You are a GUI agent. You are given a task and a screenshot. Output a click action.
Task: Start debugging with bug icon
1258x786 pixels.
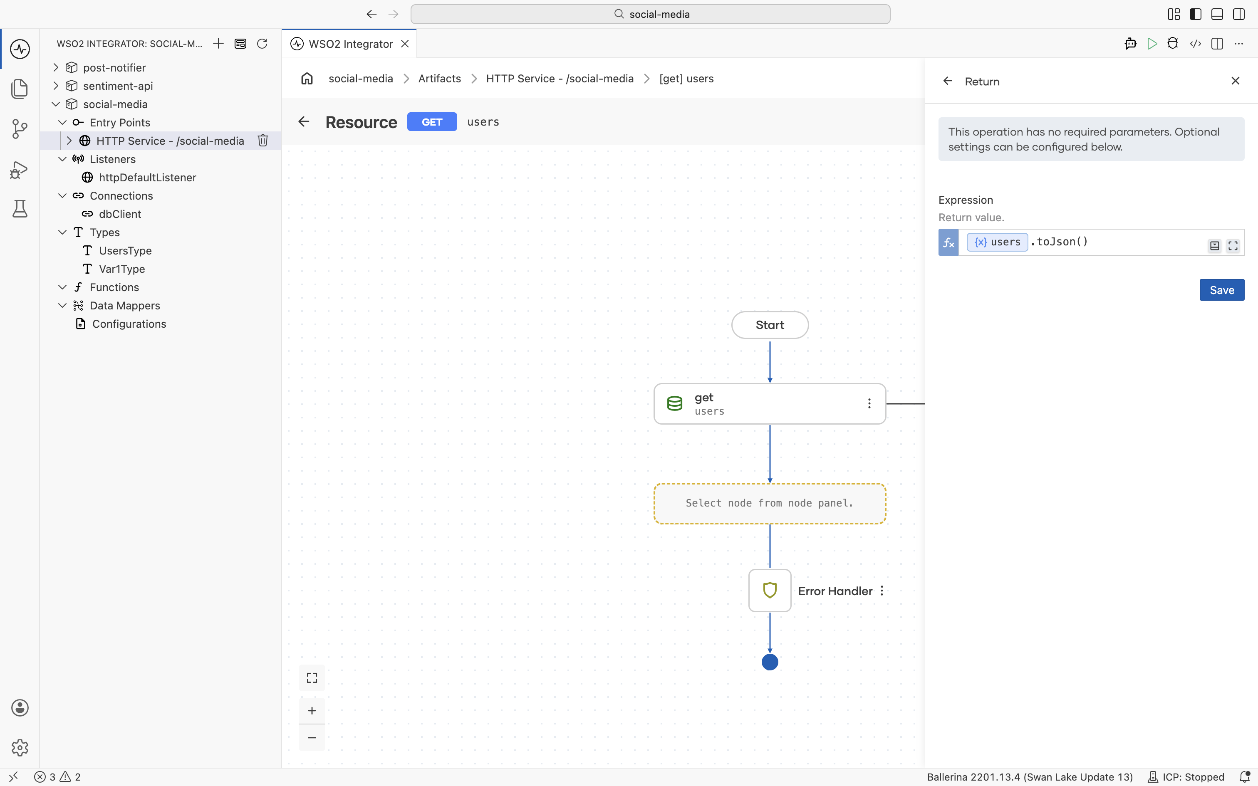pos(1173,44)
